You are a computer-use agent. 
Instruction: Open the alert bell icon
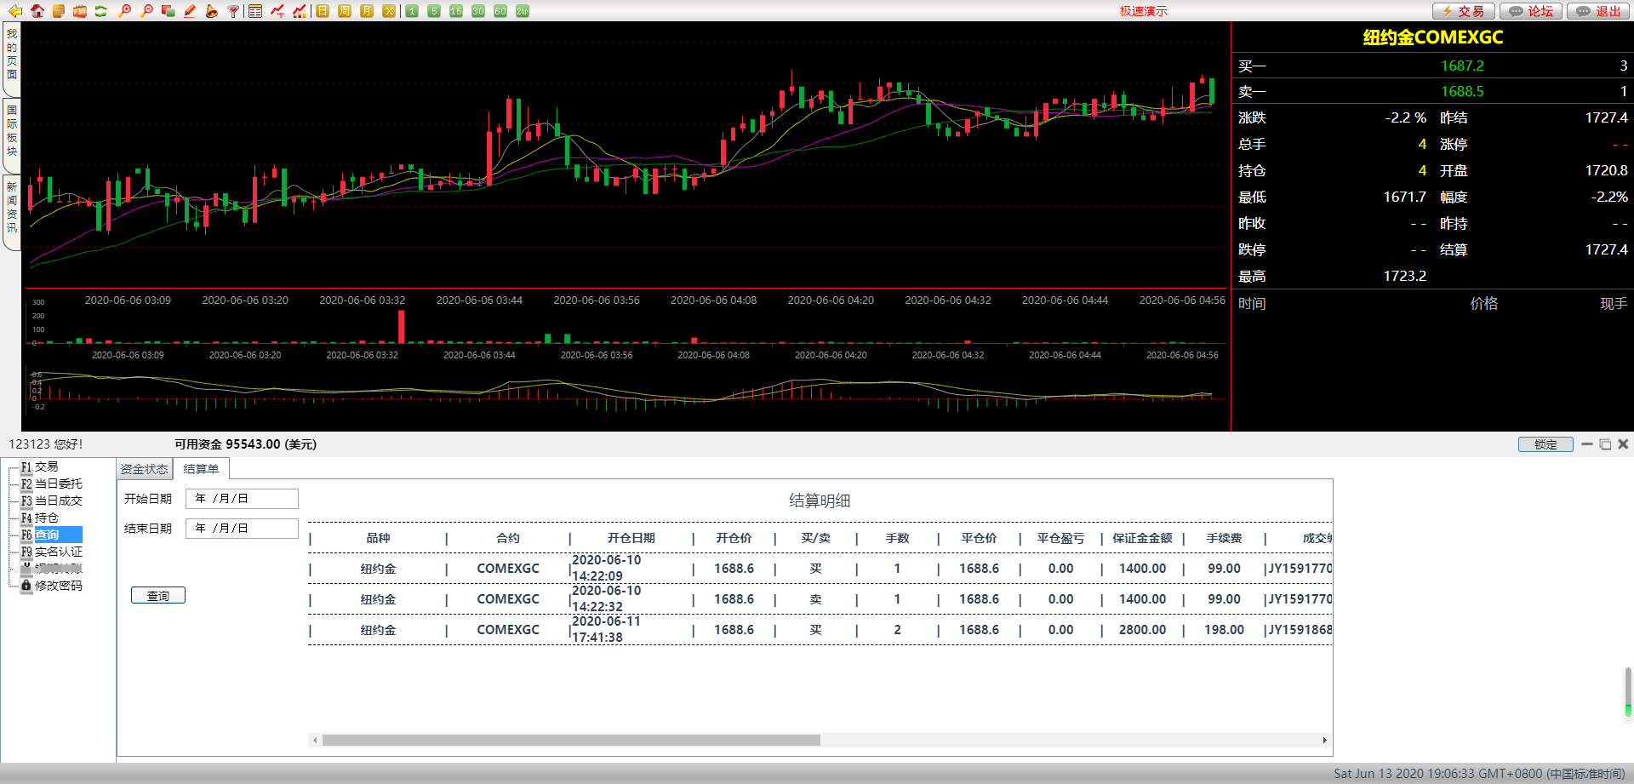coord(211,11)
